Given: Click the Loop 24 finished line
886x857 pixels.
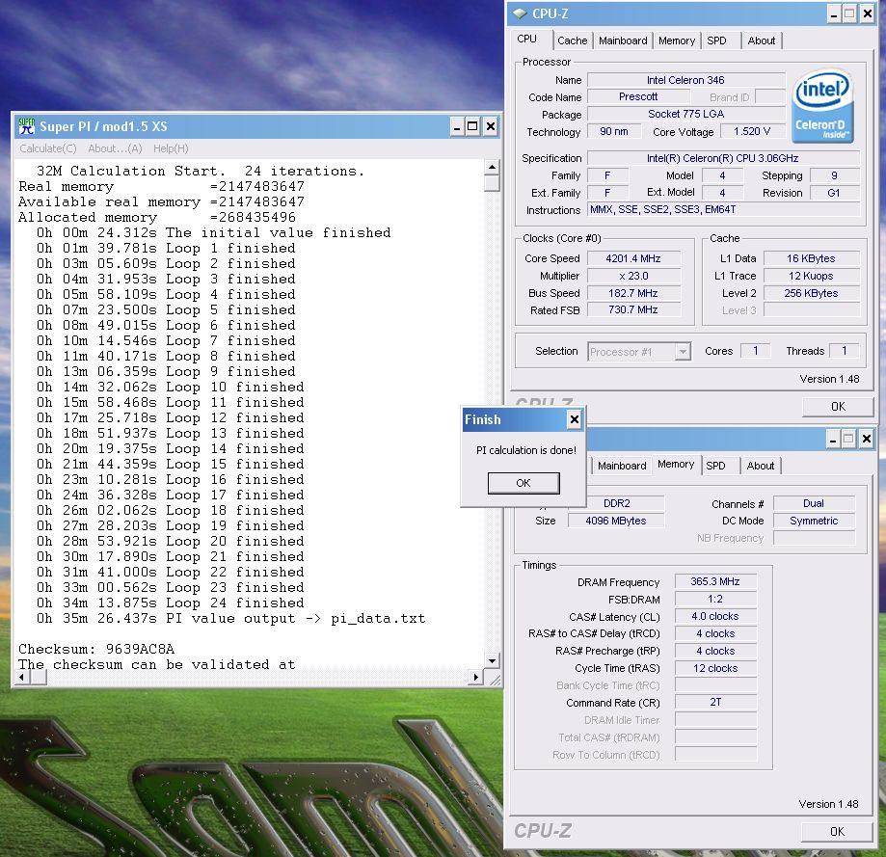Looking at the screenshot, I should [170, 603].
